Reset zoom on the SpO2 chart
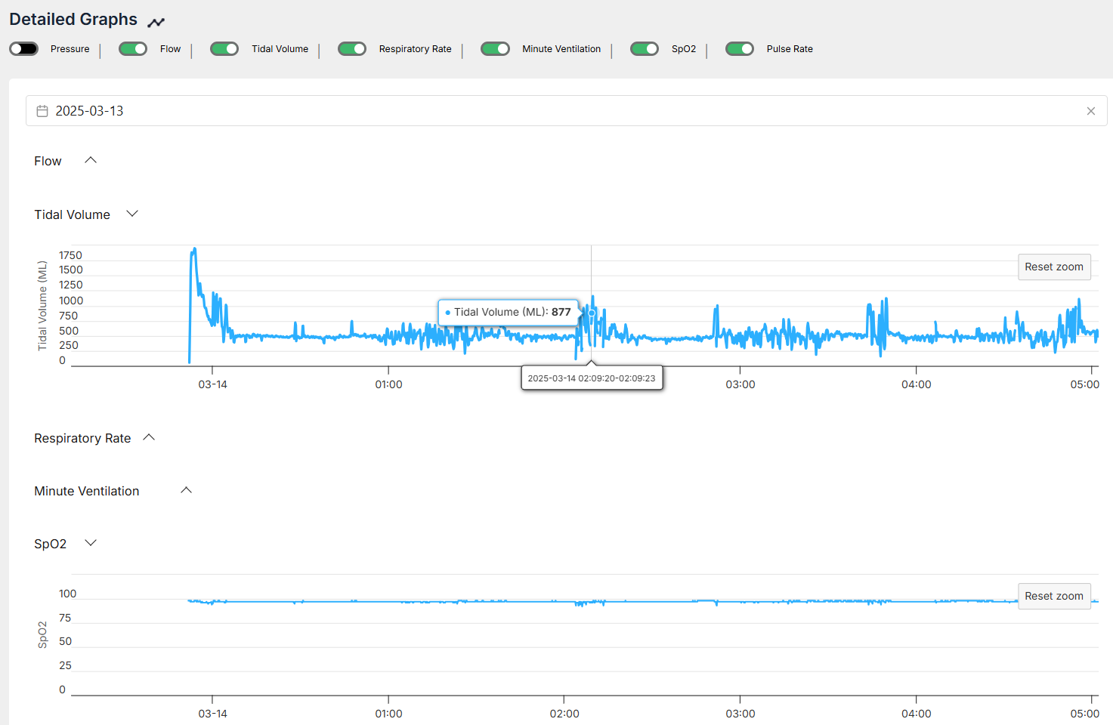Image resolution: width=1113 pixels, height=725 pixels. 1053,596
